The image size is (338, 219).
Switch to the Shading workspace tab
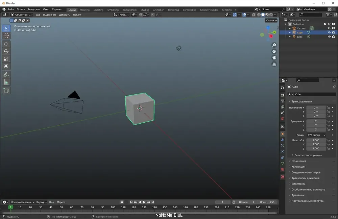pos(145,10)
